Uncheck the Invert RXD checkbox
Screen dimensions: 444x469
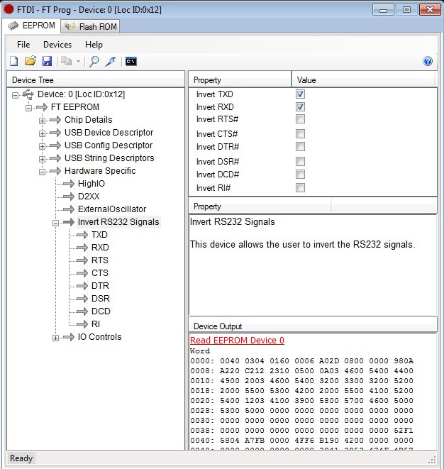[300, 106]
